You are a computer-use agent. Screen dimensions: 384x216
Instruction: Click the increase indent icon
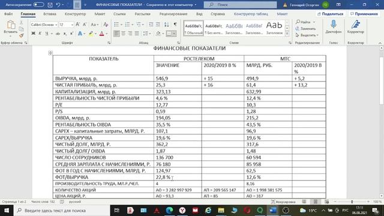pos(158,24)
